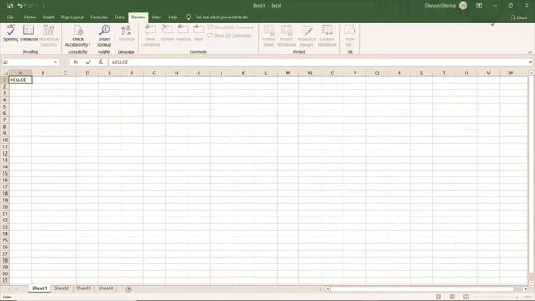Open the Thesaurus tool

[x=28, y=33]
